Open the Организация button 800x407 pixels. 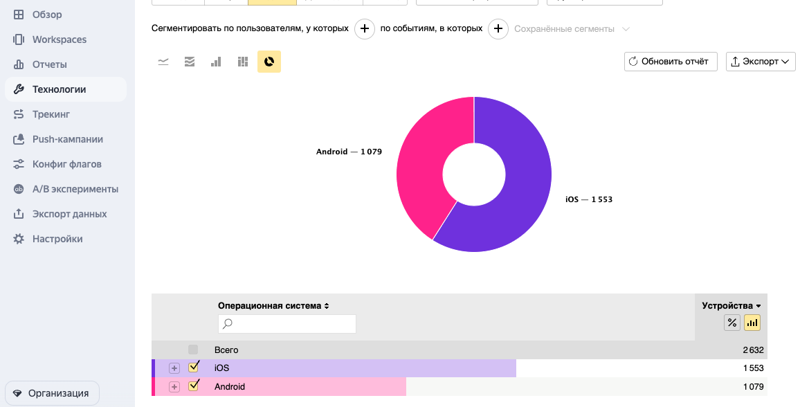point(52,393)
